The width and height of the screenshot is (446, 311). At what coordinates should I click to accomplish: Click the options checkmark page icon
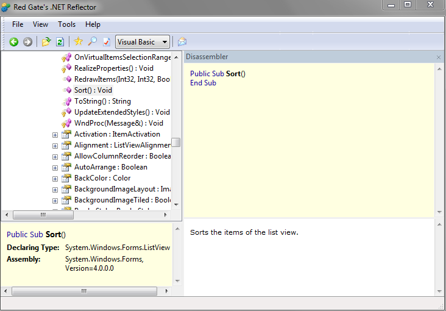107,42
